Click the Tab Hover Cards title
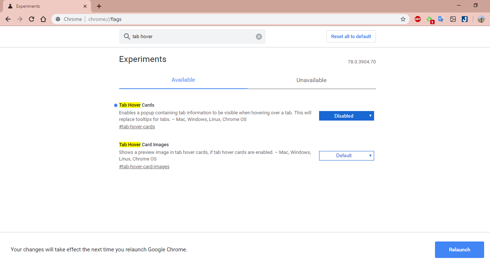Screen dimensions: 490x262 point(136,105)
